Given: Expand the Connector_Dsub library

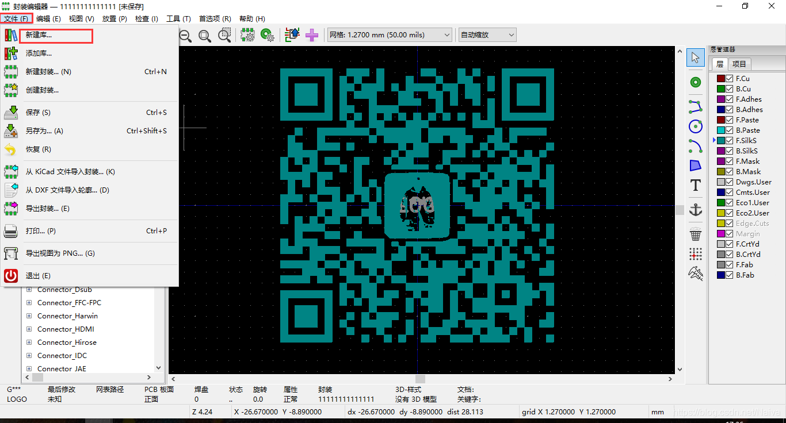Looking at the screenshot, I should tap(29, 290).
